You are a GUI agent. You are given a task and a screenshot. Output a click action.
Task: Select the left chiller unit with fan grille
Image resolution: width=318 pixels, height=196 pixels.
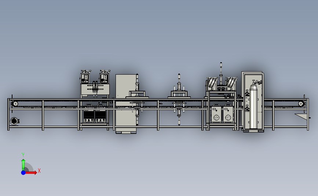click(216, 114)
